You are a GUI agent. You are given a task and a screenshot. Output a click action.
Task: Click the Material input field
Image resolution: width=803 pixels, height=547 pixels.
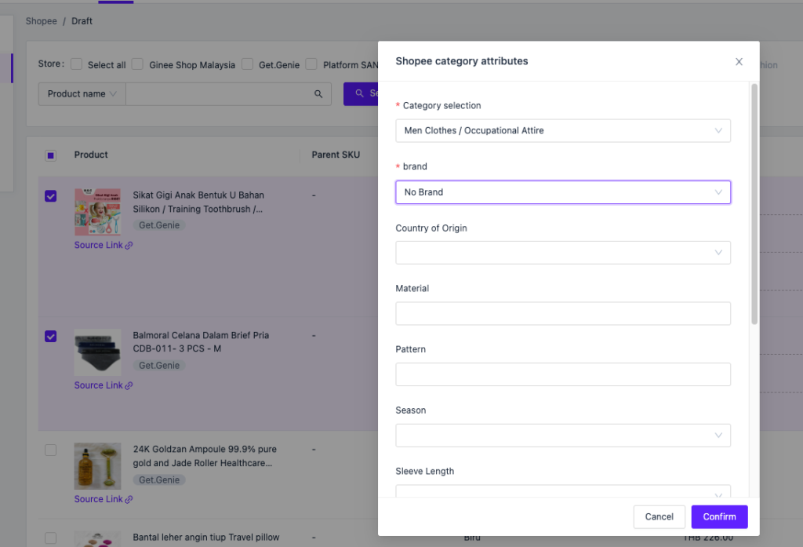point(563,313)
